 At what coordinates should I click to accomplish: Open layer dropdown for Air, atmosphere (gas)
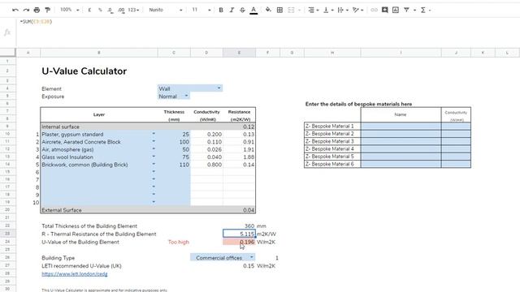point(154,149)
